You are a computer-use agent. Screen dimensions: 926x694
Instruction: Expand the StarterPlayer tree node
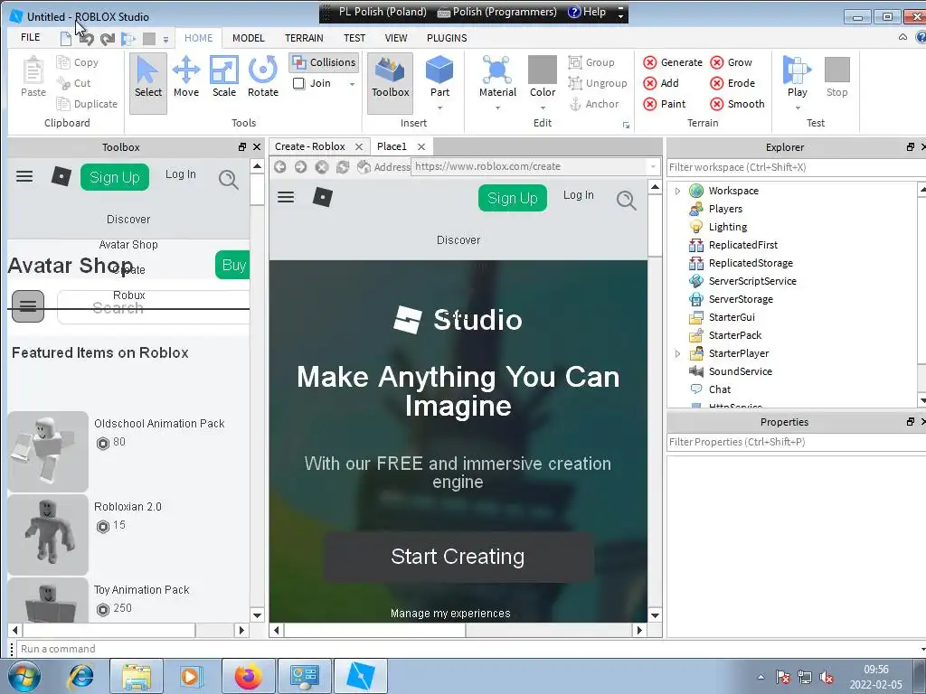677,353
